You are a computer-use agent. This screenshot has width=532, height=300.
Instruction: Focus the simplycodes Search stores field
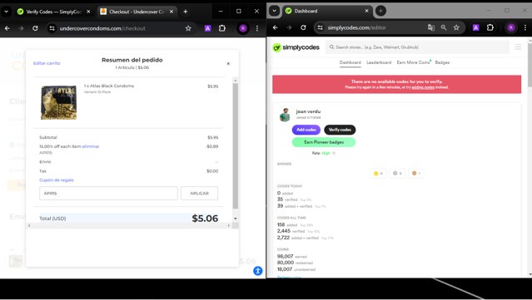coord(417,47)
